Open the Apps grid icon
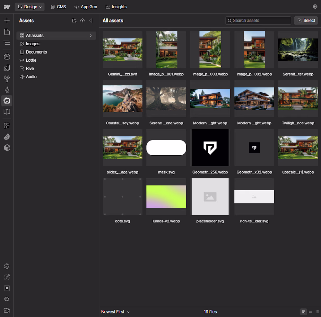Viewport: 321px width, 317px height. (x=7, y=125)
